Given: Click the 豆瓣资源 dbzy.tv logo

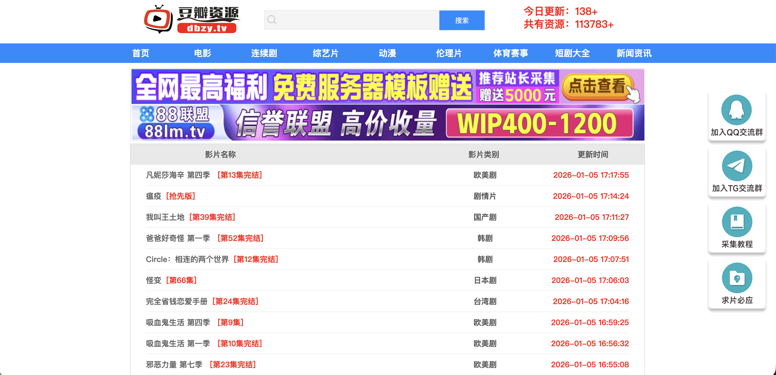Looking at the screenshot, I should pos(192,19).
